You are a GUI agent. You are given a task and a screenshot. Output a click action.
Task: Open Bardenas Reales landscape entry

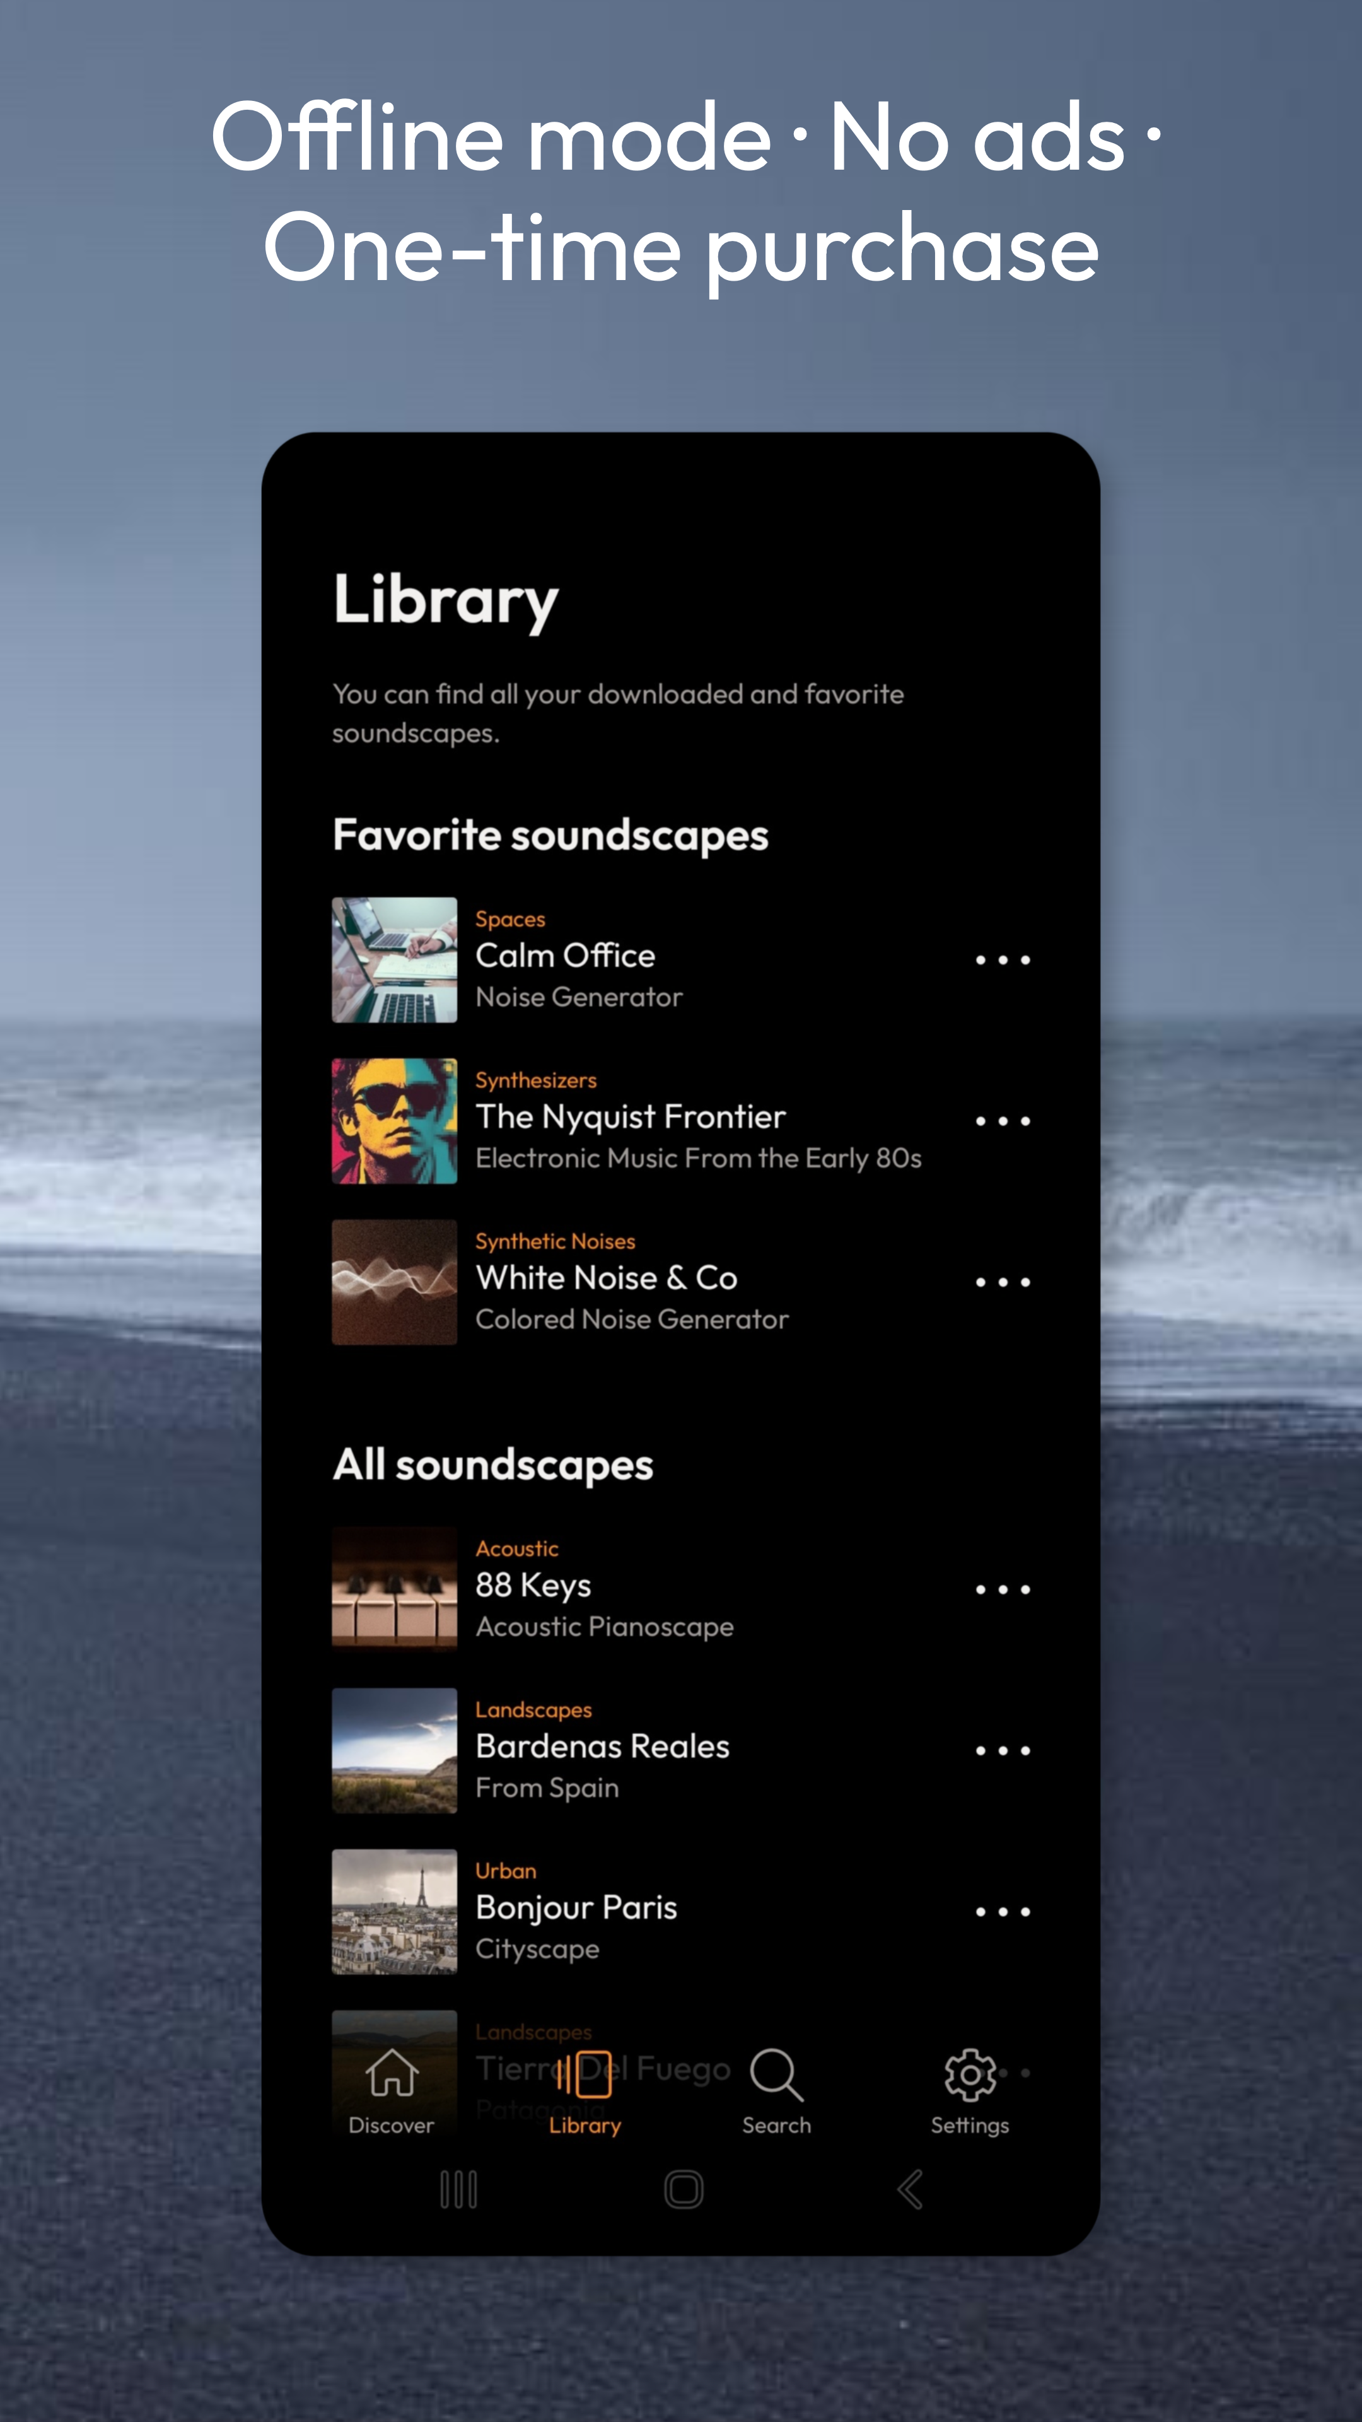pos(603,1746)
